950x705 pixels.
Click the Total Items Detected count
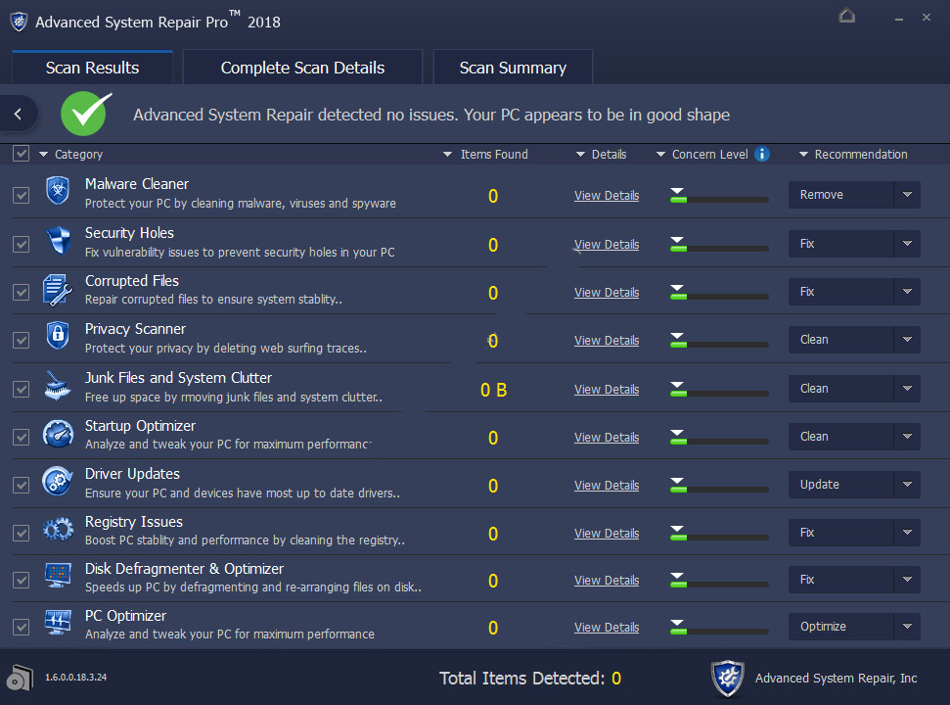[x=616, y=679]
